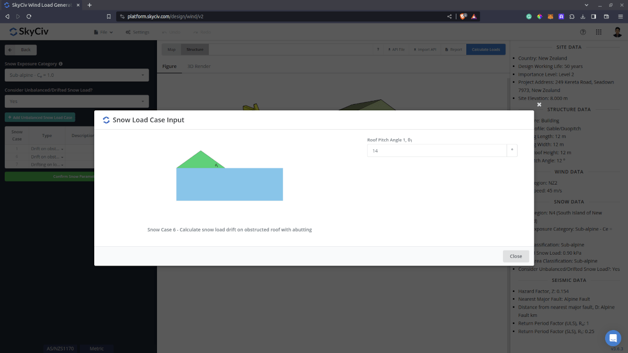The width and height of the screenshot is (628, 353).
Task: Click the Calculate Loads button
Action: coord(486,49)
